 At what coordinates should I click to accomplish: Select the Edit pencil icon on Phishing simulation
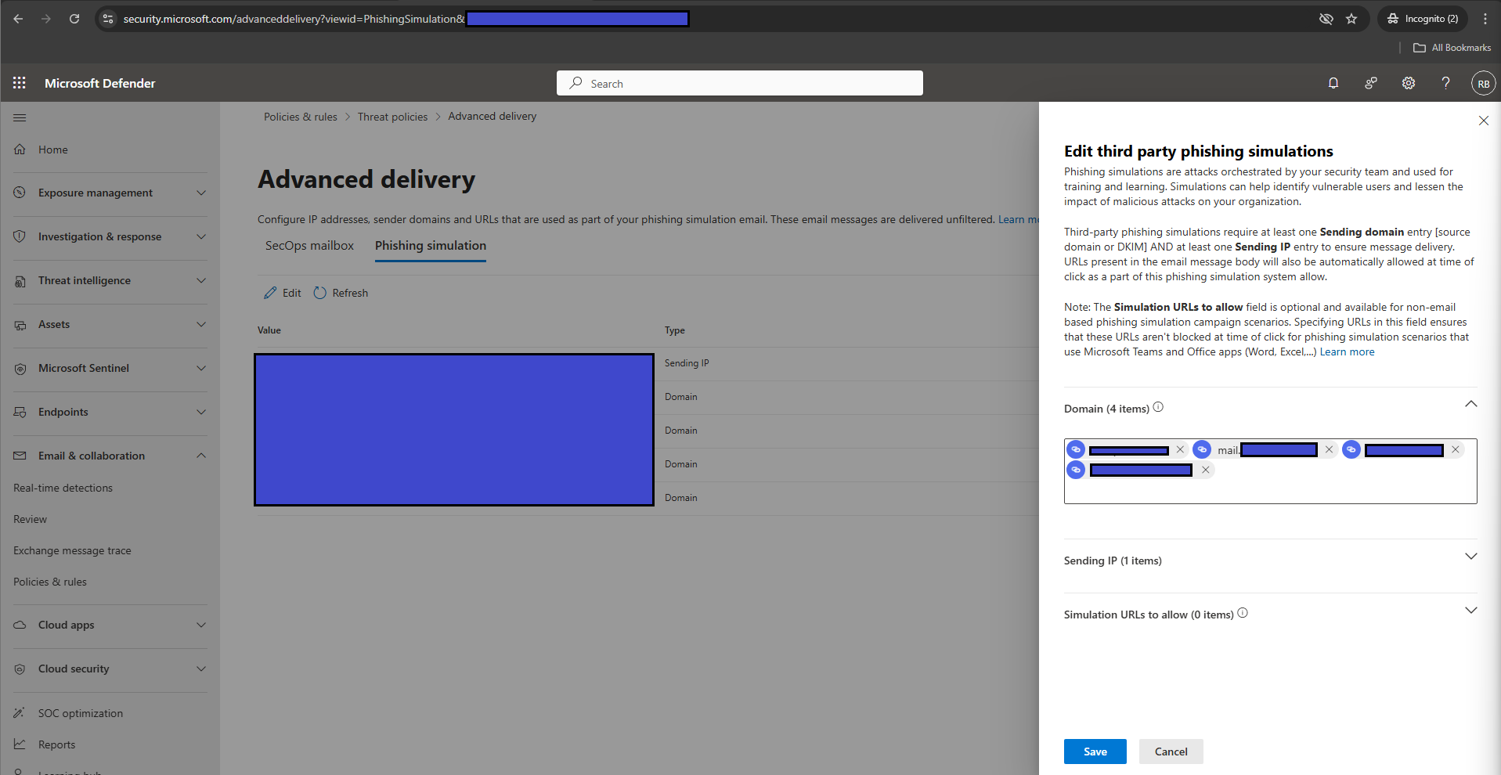(x=282, y=292)
